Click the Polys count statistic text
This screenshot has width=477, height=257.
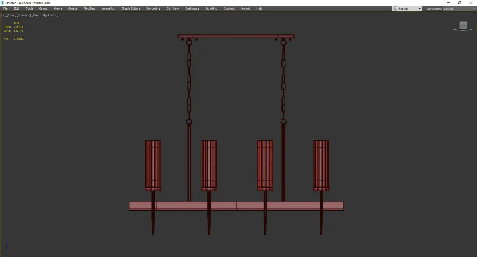[x=14, y=27]
